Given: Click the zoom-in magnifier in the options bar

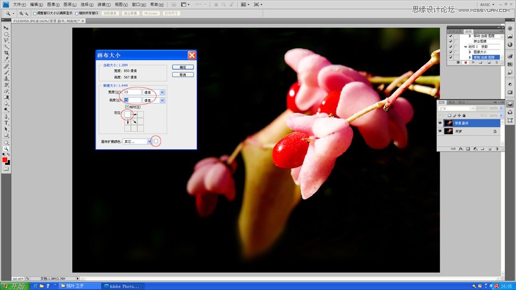Looking at the screenshot, I should [21, 14].
